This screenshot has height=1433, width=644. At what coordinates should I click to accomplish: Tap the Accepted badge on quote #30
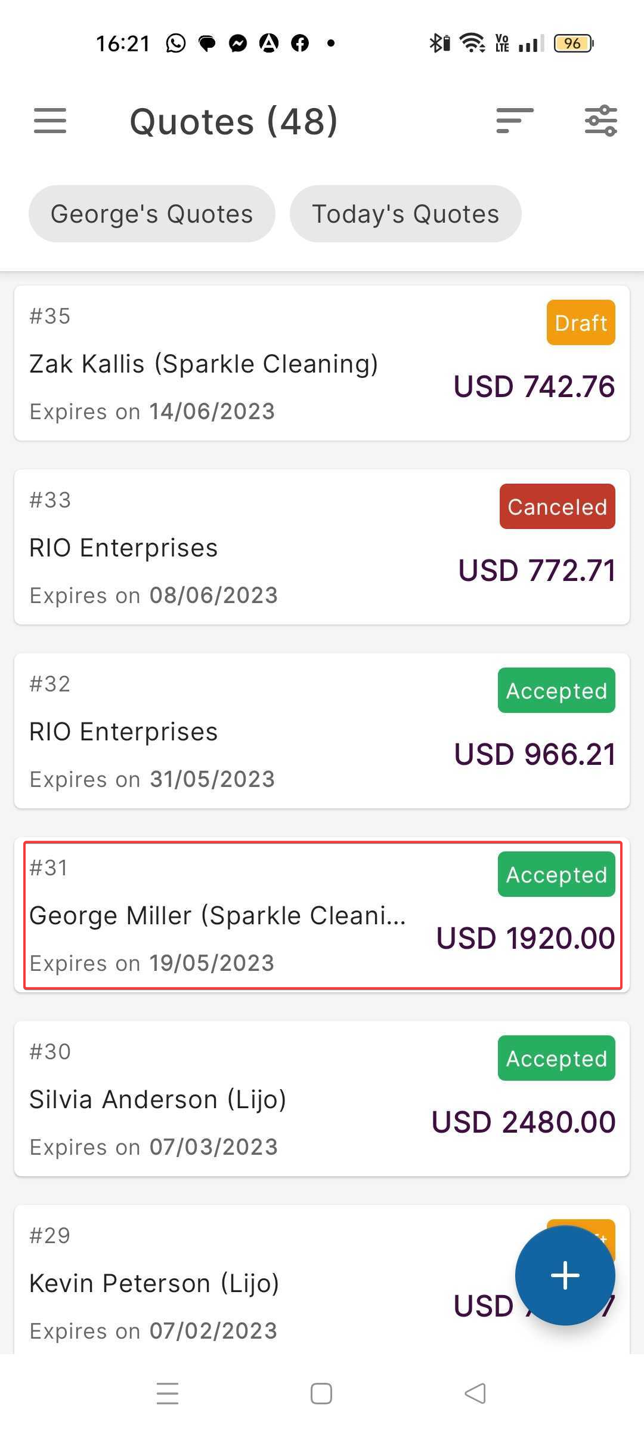coord(556,1058)
